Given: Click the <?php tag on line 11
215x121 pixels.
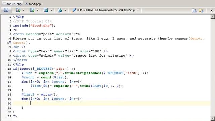Looking at the screenshot, I should point(18,64).
